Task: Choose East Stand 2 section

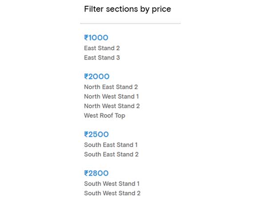Action: [102, 48]
